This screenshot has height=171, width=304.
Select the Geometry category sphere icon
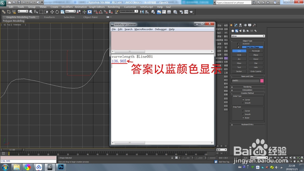pos(233,31)
